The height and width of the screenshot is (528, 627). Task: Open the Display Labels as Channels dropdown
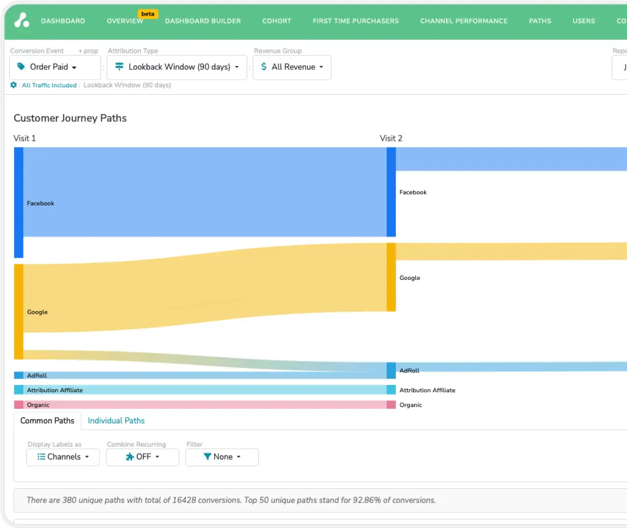[x=63, y=457]
